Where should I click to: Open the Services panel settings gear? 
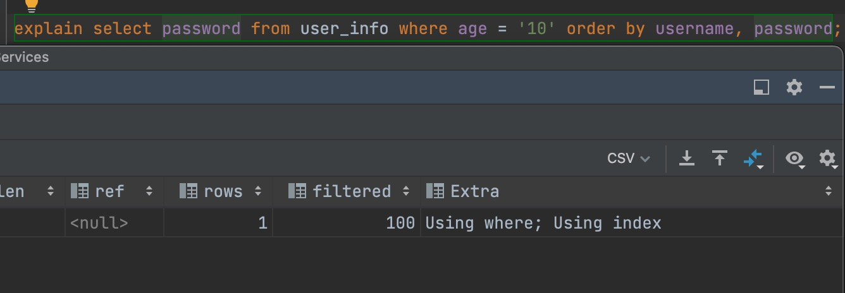coord(794,87)
